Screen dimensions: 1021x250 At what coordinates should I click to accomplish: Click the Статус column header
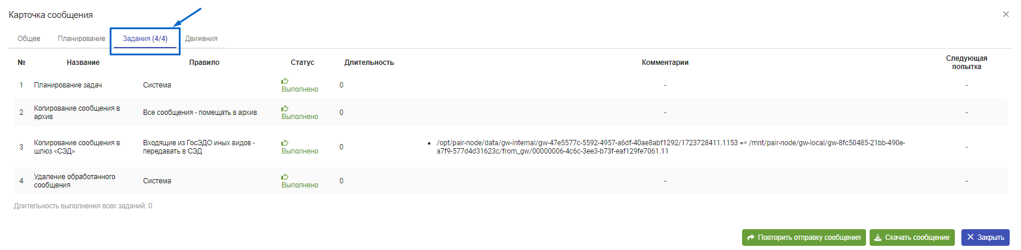[302, 62]
